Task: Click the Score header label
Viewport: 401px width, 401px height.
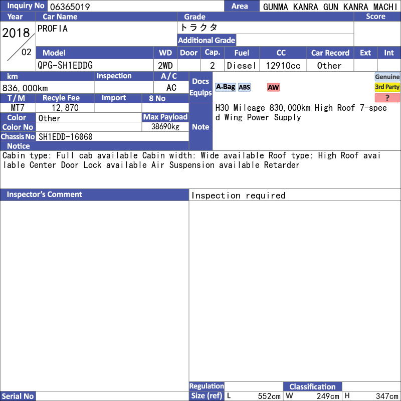Action: coord(377,17)
